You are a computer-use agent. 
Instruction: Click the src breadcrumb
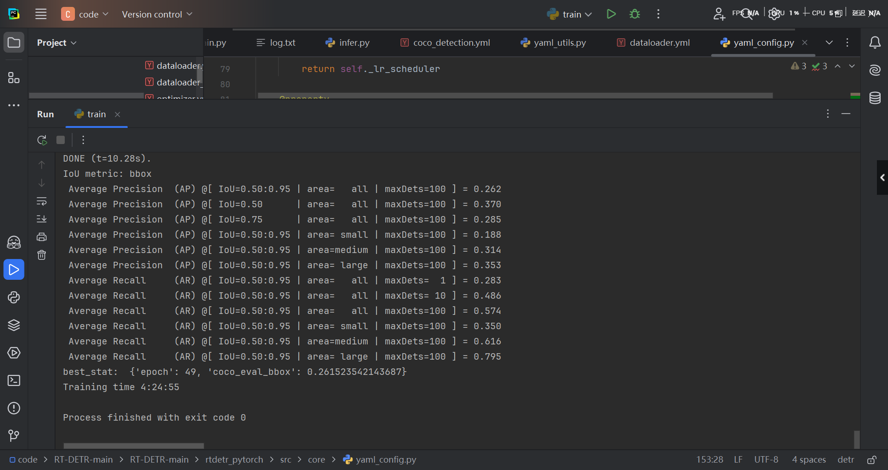click(285, 459)
